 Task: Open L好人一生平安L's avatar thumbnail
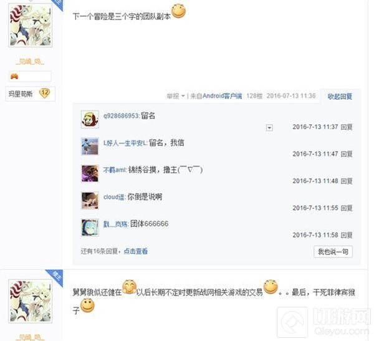[x=90, y=146]
